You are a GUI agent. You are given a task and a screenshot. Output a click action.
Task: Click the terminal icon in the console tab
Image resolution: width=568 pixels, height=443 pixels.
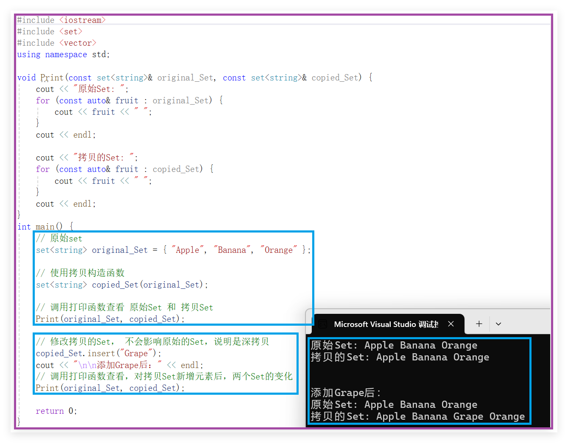click(x=322, y=324)
